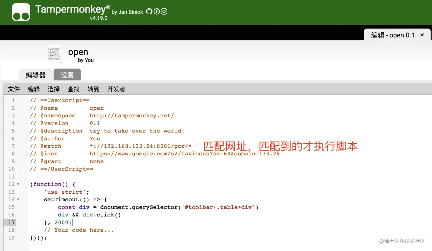Open Jan Biniok's GitHub icon link

[149, 11]
